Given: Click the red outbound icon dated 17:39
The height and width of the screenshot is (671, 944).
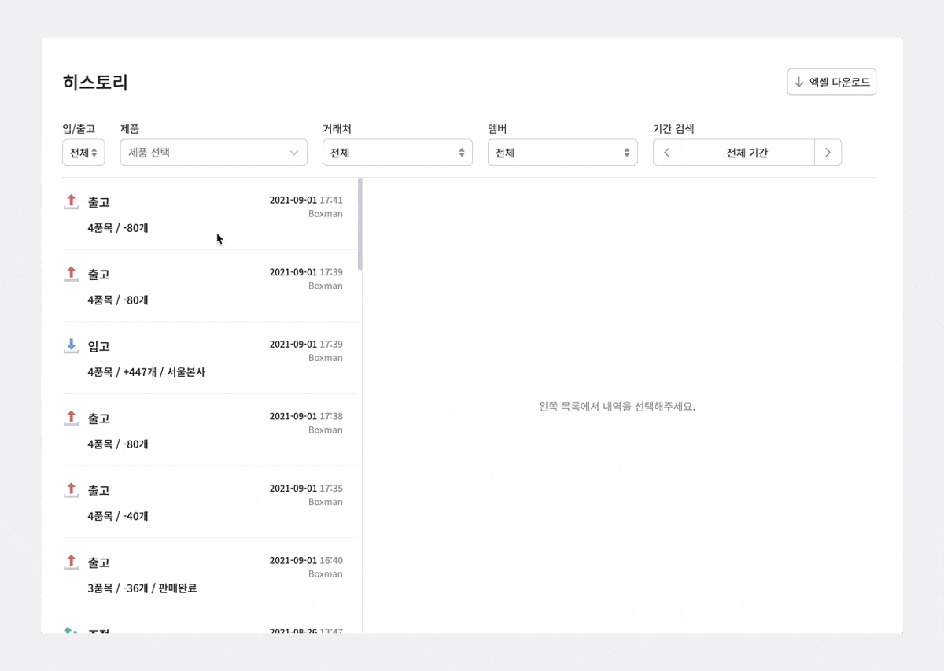Looking at the screenshot, I should (72, 275).
